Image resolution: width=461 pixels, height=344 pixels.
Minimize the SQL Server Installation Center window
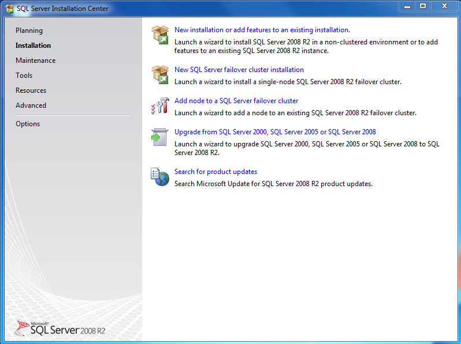point(407,6)
